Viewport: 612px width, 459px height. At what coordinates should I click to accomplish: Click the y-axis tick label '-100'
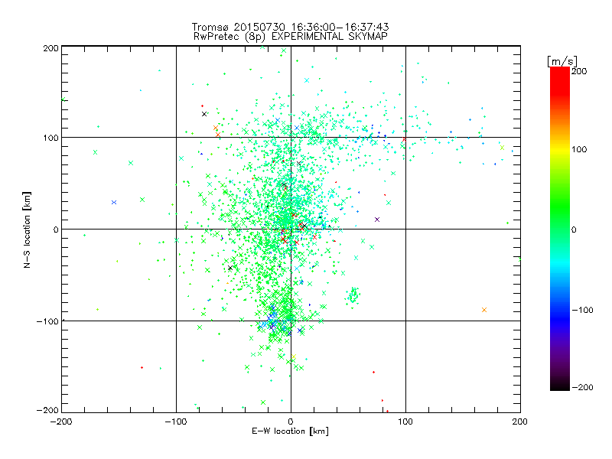tap(47, 321)
